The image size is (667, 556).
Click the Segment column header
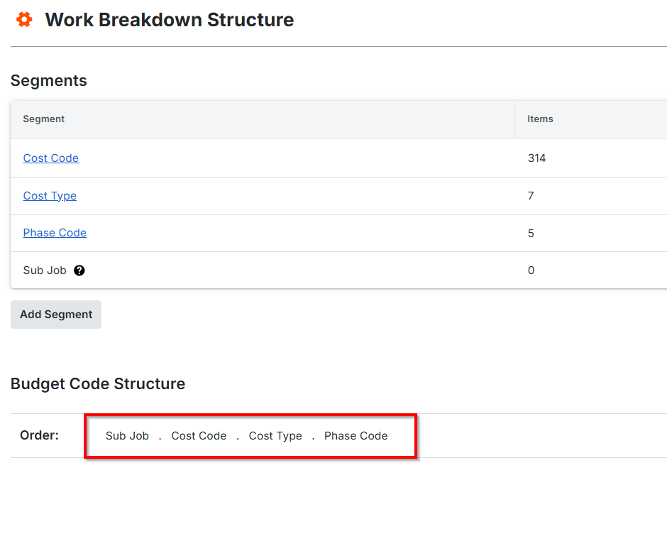tap(44, 119)
